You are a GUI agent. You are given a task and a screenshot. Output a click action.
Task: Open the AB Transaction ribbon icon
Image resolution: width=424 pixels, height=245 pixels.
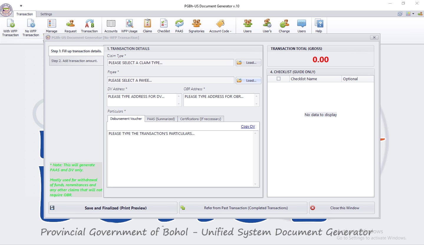[89, 26]
